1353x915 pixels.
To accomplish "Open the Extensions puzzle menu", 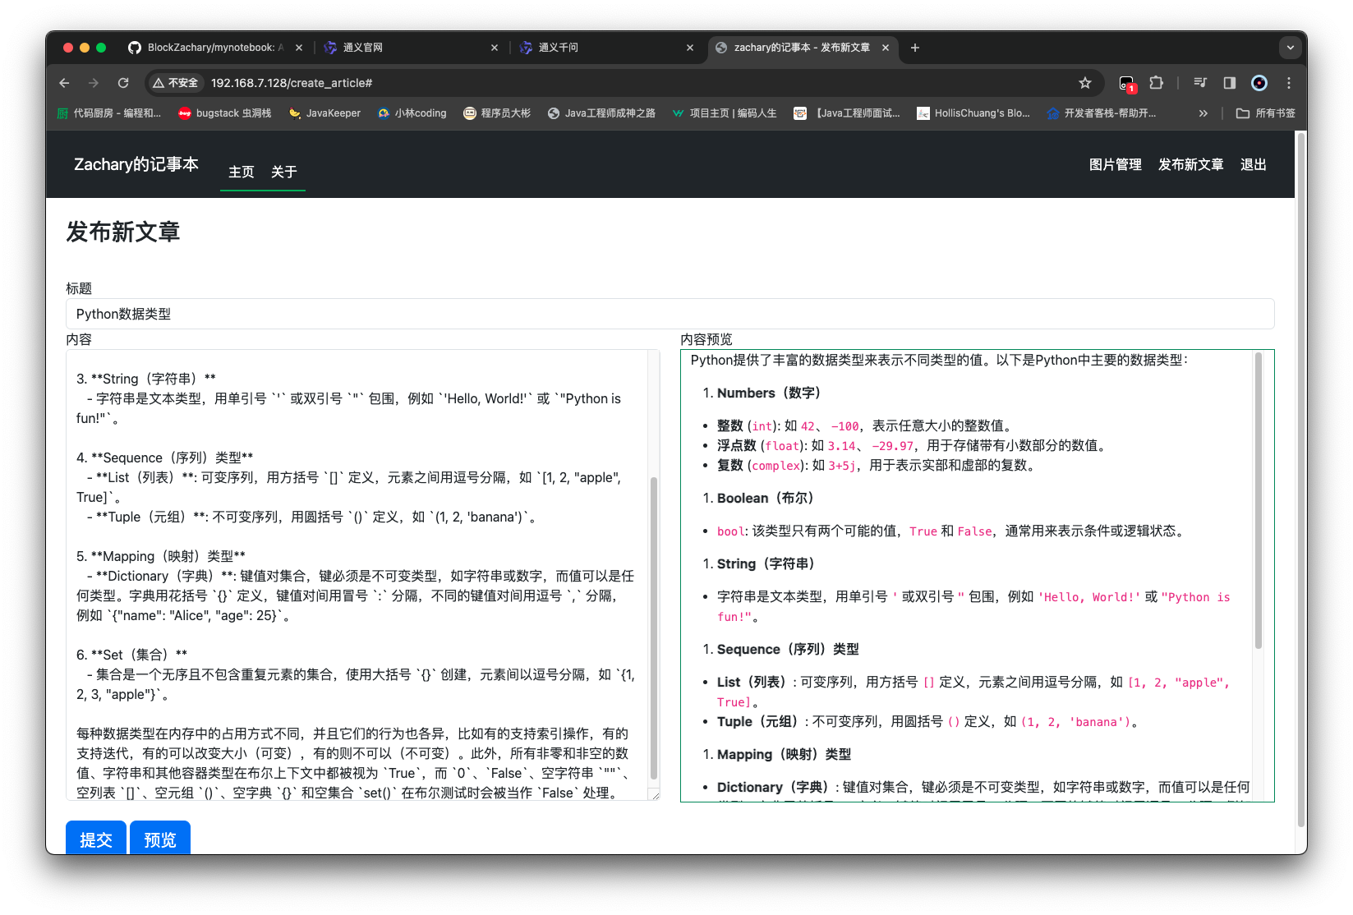I will [1157, 83].
